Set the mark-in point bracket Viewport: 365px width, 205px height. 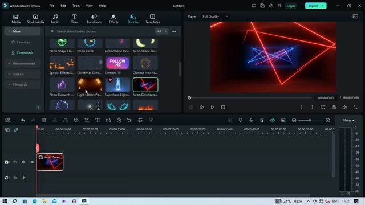click(301, 108)
